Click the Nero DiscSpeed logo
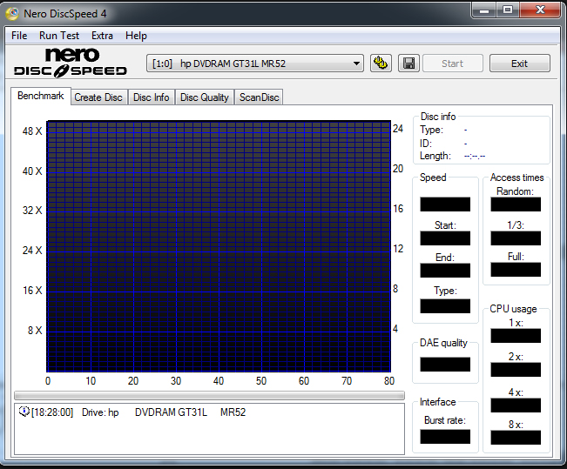 (x=70, y=62)
